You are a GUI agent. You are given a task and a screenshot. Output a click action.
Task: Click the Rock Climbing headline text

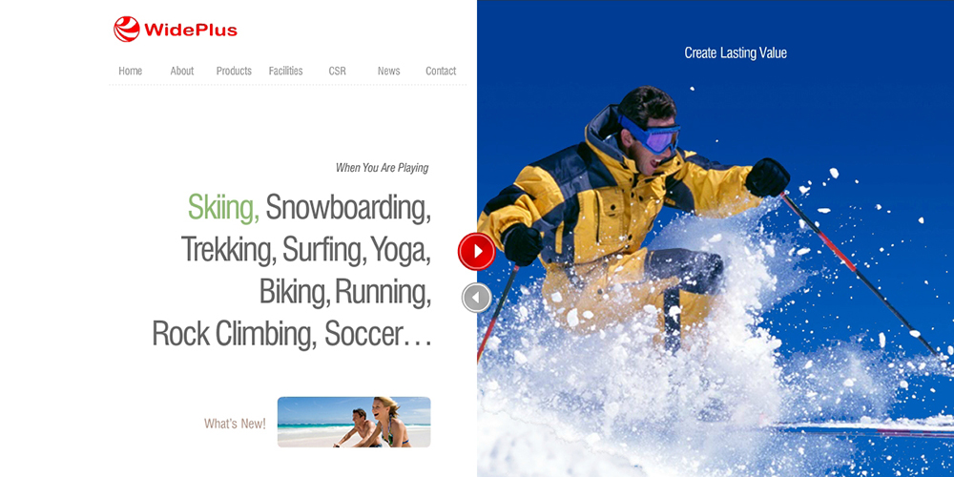coord(235,333)
